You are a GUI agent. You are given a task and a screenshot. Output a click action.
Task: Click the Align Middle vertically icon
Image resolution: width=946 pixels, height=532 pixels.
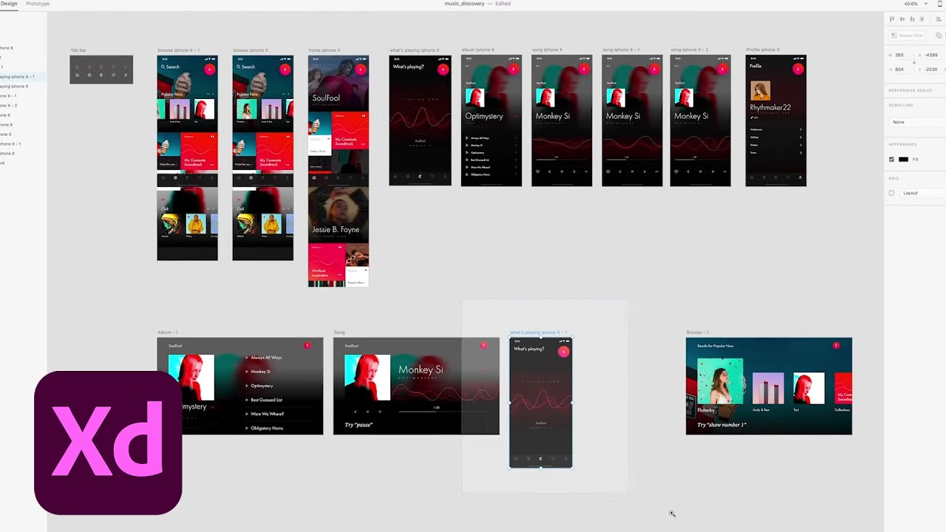click(x=902, y=19)
